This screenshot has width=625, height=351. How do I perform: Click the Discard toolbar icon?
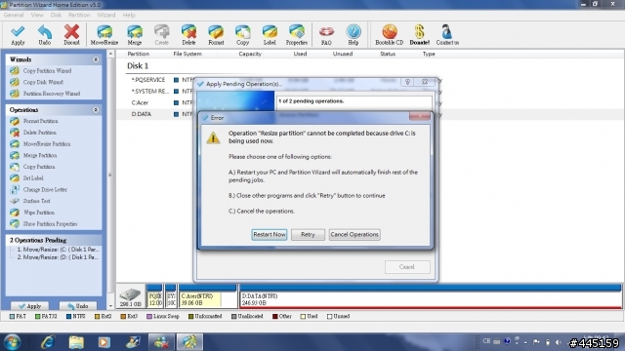(71, 35)
